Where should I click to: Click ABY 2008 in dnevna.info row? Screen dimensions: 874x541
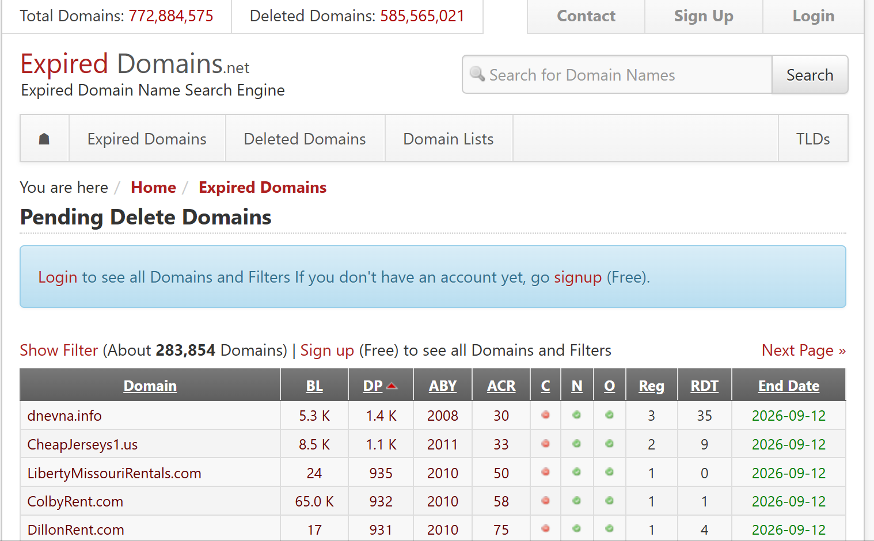[443, 416]
